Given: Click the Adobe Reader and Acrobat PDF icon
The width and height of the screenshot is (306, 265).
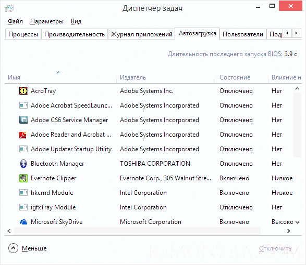Looking at the screenshot, I should point(23,135).
